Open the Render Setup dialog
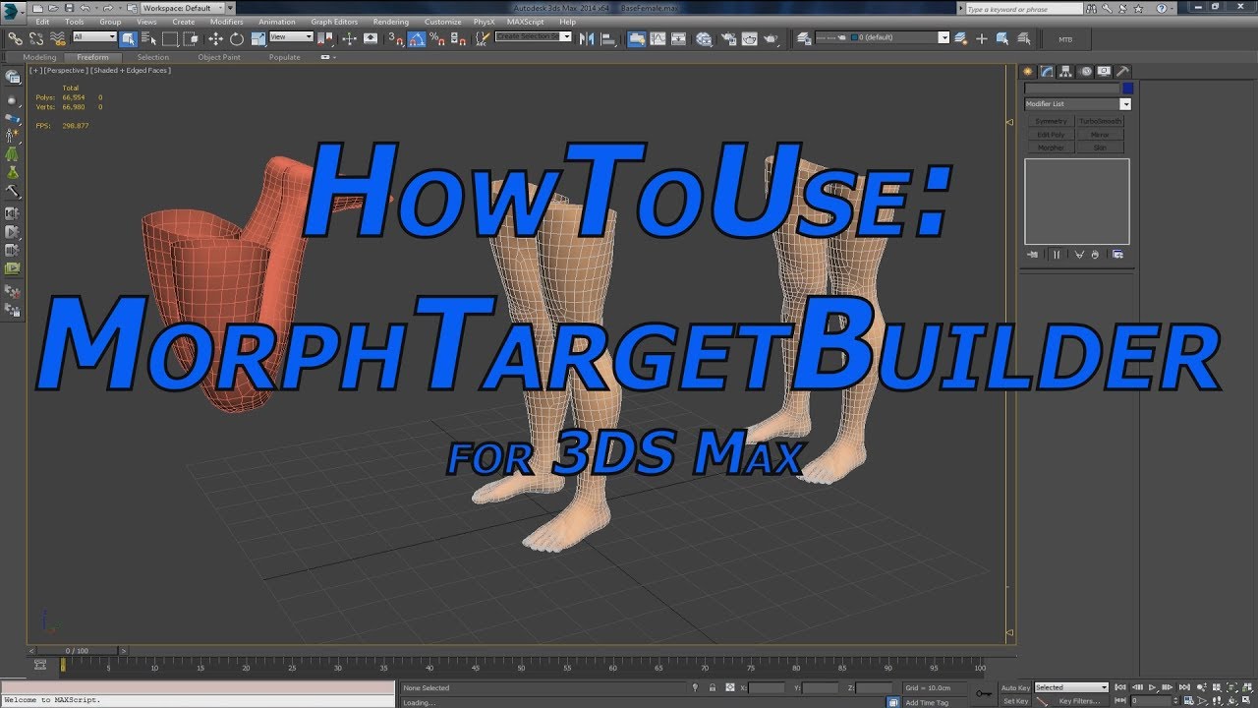Screen dimensions: 1258x708 [728, 38]
